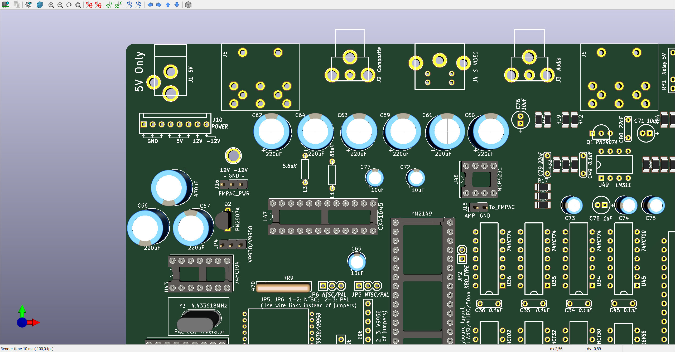Rotate Y clockwise (first green icon)

pos(109,5)
